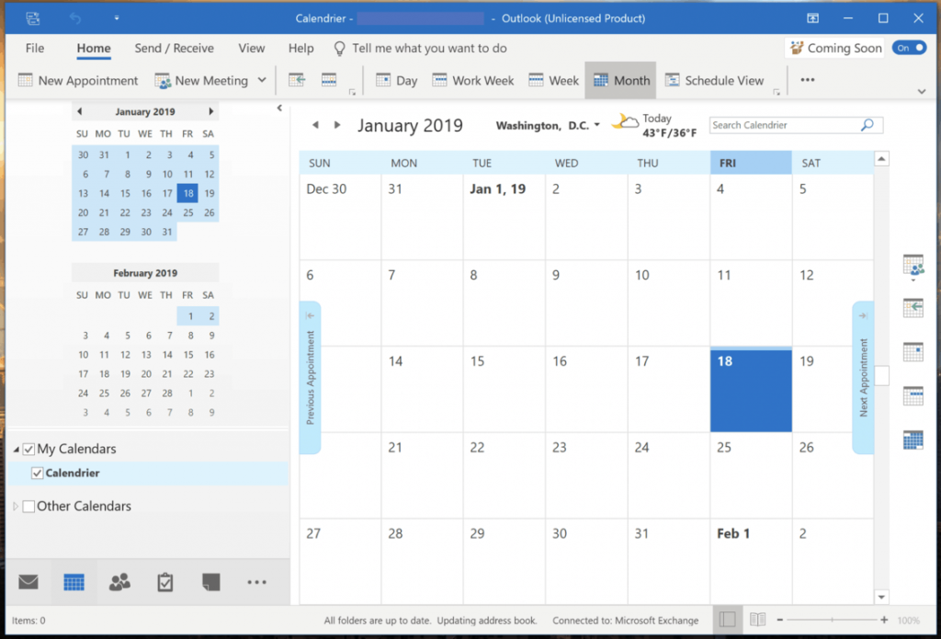Image resolution: width=941 pixels, height=639 pixels.
Task: Collapse the ribbon with the chevron
Action: click(922, 92)
